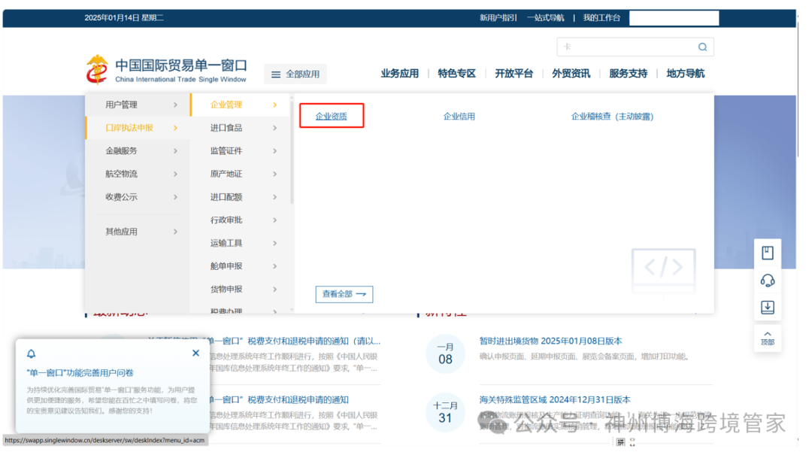The image size is (812, 455).
Task: Open 外贸资讯 in top navigation
Action: click(571, 74)
